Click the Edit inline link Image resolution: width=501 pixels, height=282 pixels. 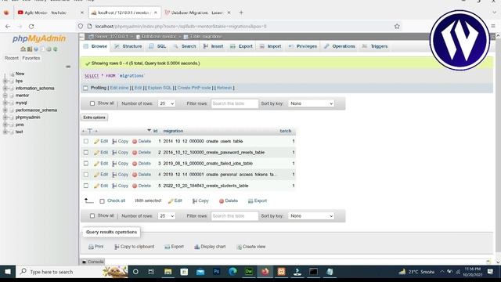[119, 88]
